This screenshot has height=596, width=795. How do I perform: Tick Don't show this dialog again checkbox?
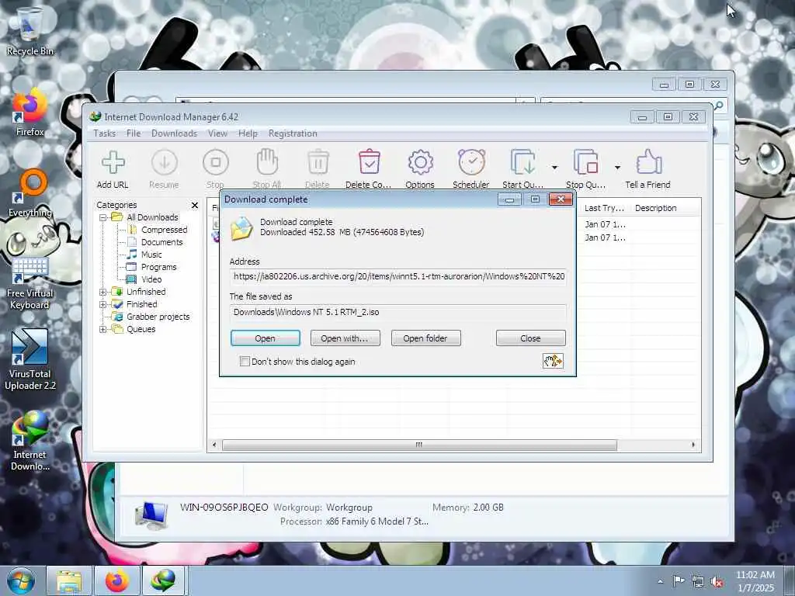245,362
